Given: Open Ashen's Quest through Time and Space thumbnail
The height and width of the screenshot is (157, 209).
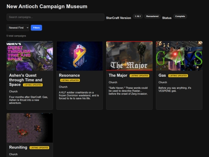Looking at the screenshot, I should click(30, 56).
